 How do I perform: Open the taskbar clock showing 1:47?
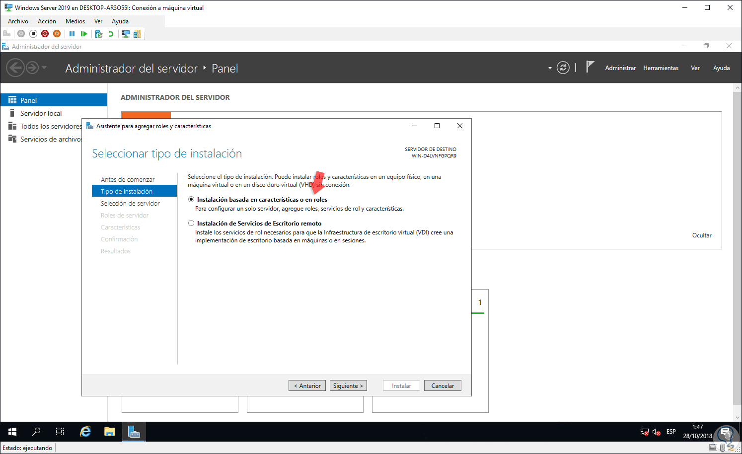click(x=697, y=432)
